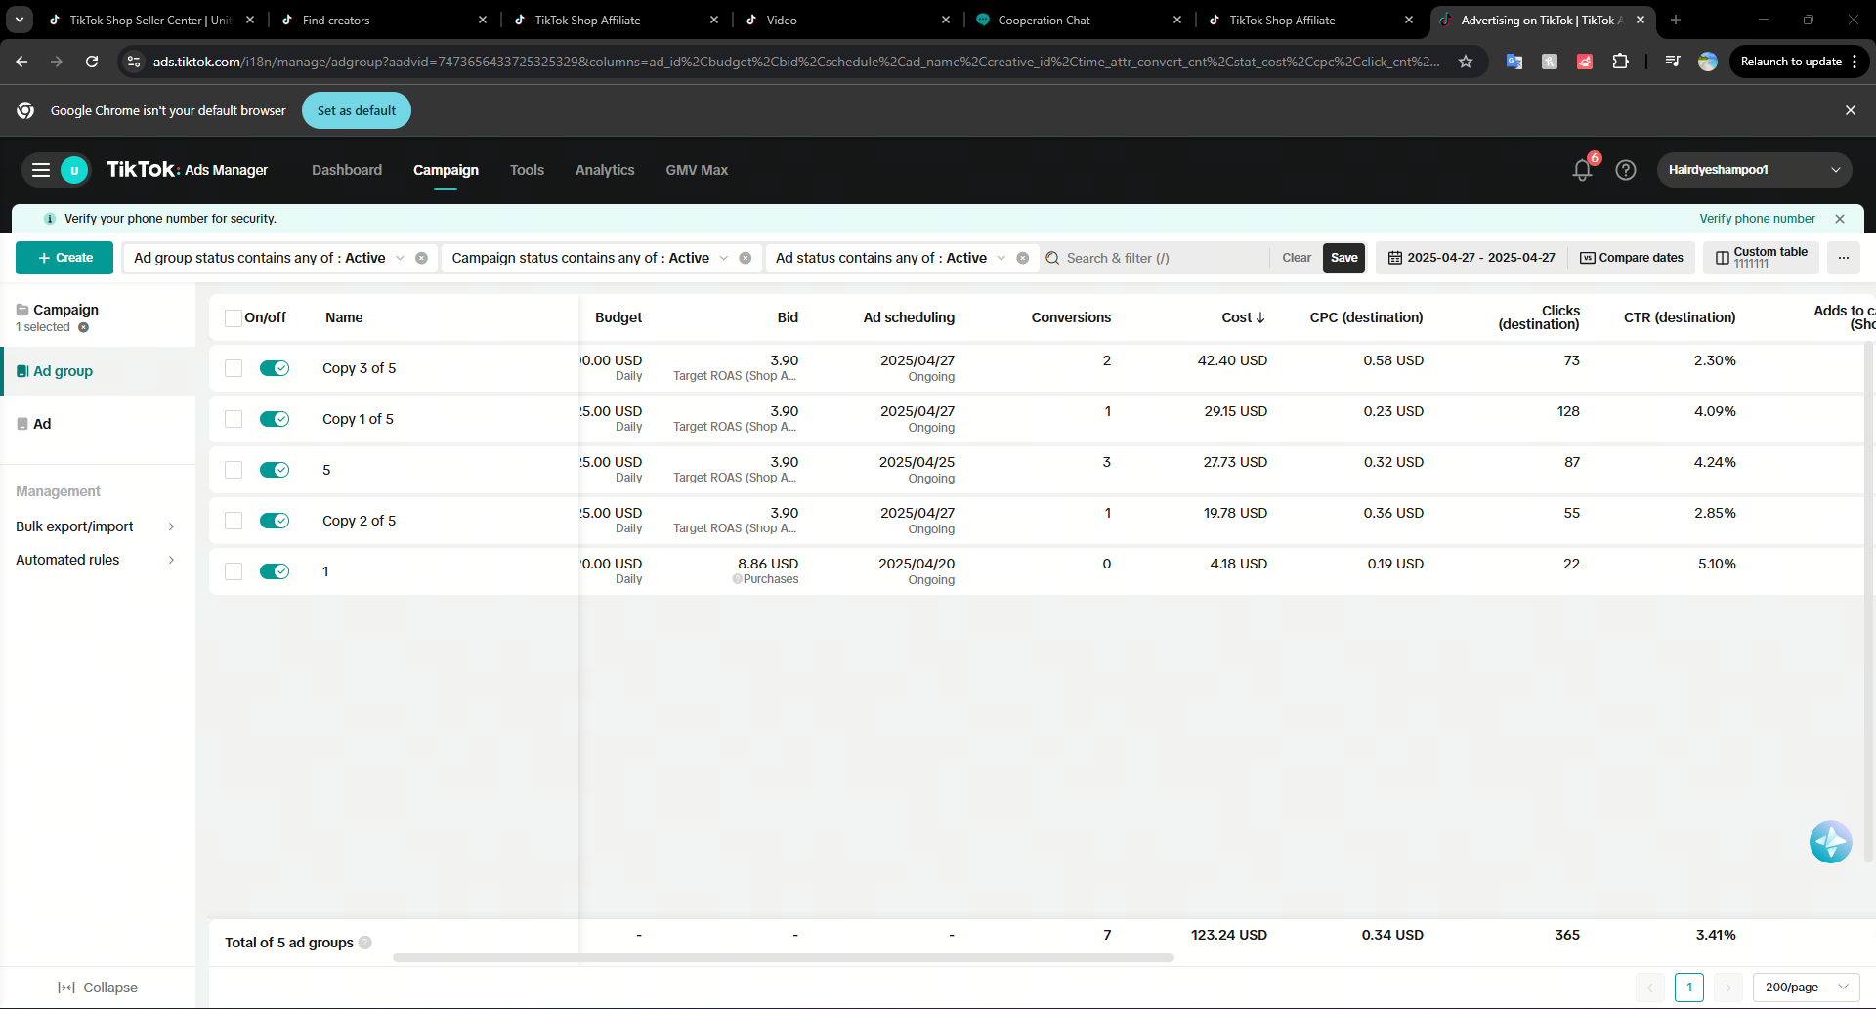Open Chrome extensions puzzle icon
Image resolution: width=1876 pixels, height=1009 pixels.
click(x=1620, y=62)
